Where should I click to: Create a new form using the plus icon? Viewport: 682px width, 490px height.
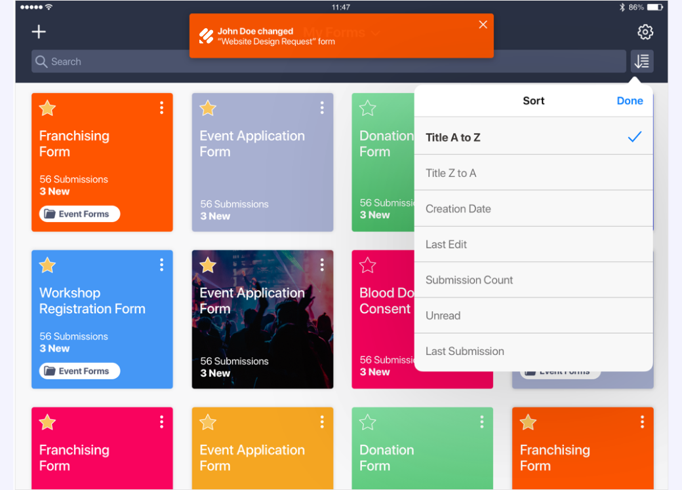[x=39, y=31]
